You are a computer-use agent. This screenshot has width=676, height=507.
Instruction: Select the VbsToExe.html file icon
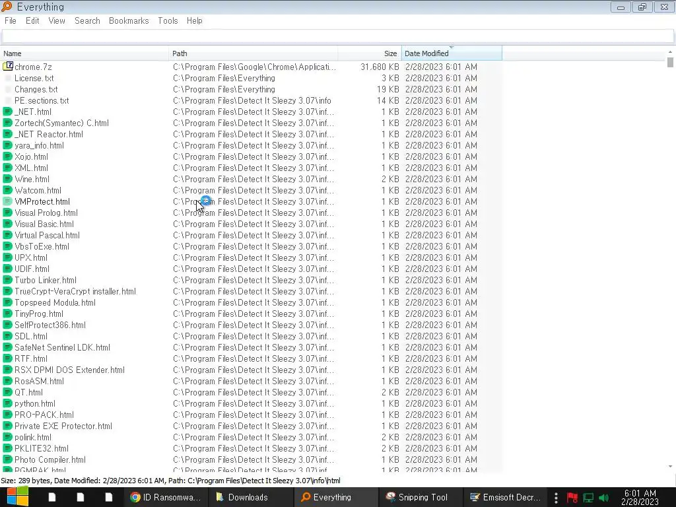[8, 246]
